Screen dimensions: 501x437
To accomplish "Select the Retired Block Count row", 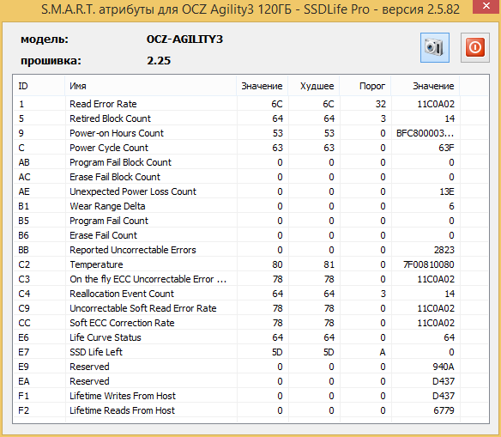I will (250, 118).
